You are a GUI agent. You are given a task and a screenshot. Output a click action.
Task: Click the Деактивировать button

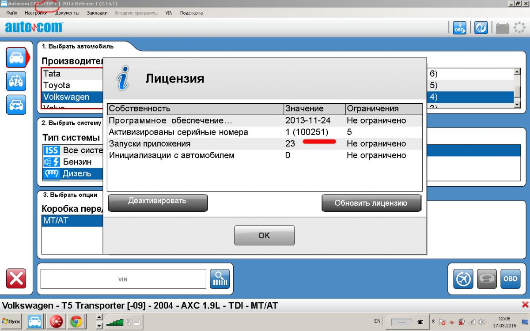[x=158, y=203]
